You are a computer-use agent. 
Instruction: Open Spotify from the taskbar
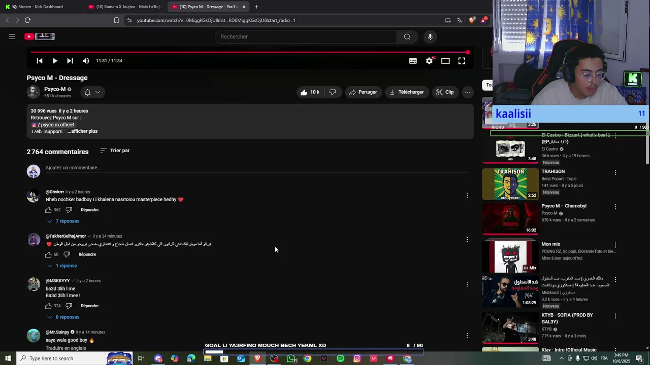pos(340,358)
